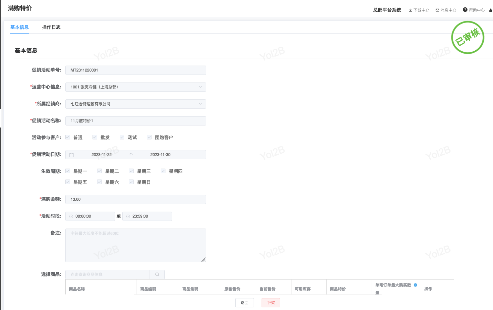The width and height of the screenshot is (493, 310).
Task: Expand the 运营中心信息 dropdown
Action: click(x=136, y=87)
